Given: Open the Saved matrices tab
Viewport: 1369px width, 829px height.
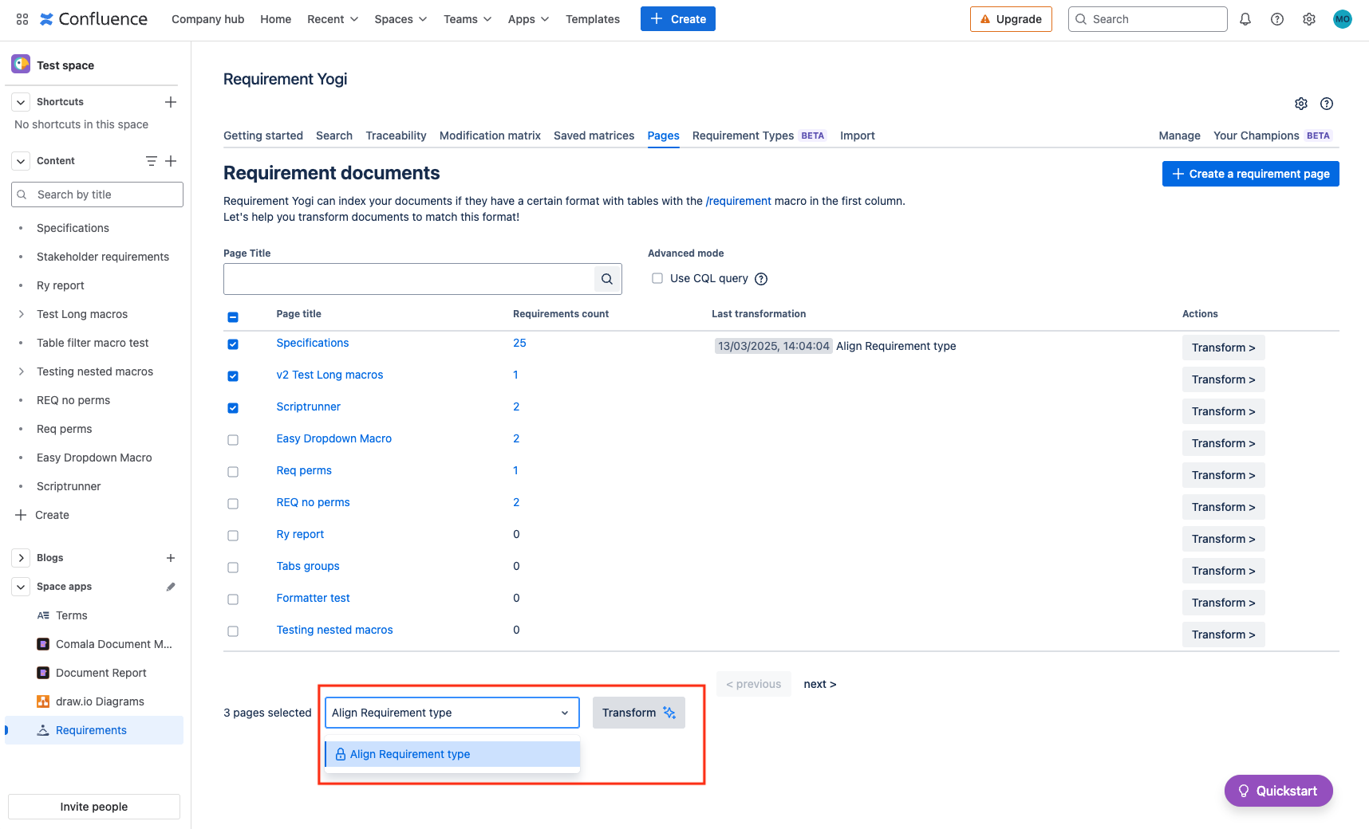Looking at the screenshot, I should [x=594, y=136].
